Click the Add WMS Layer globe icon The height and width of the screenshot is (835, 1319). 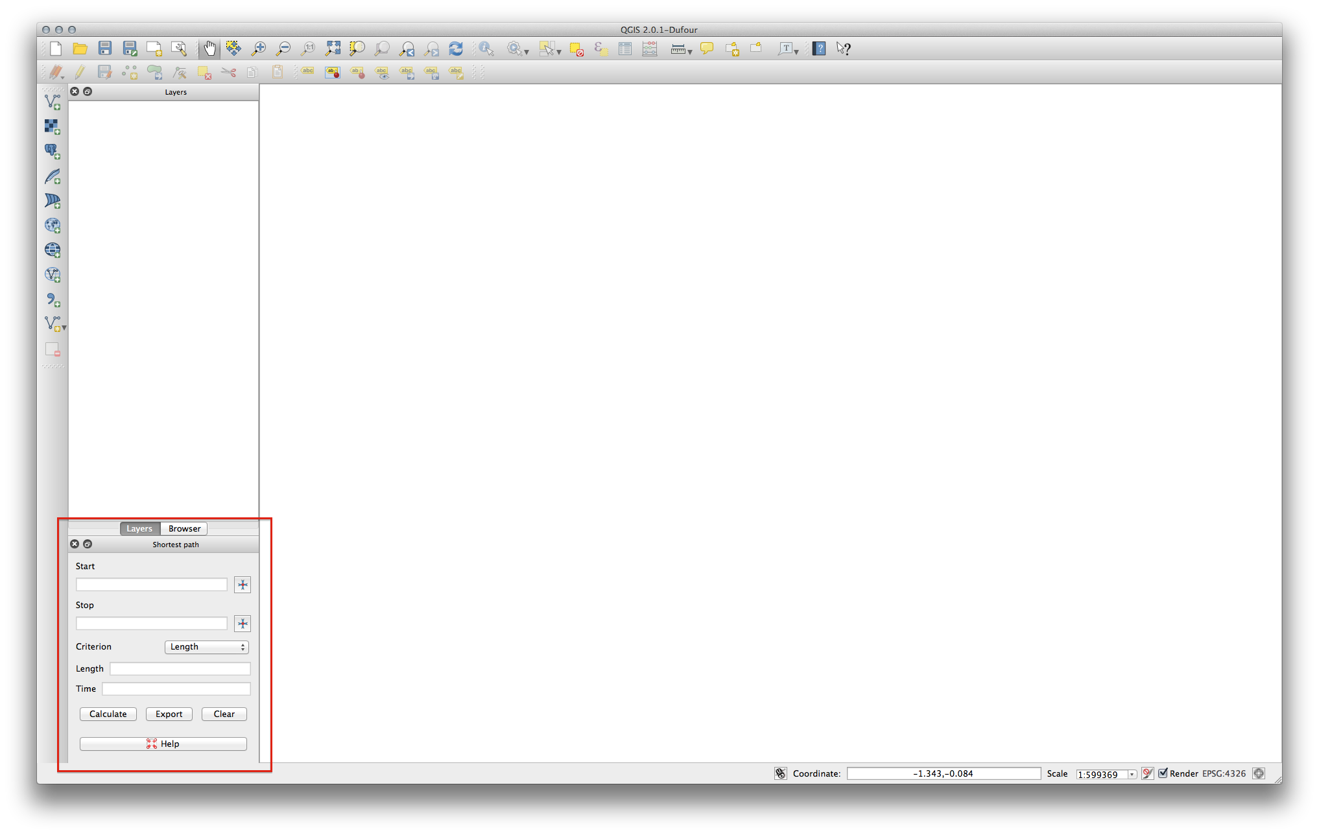53,225
